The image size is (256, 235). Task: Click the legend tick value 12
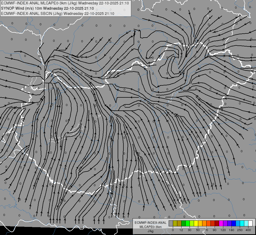click(181, 230)
